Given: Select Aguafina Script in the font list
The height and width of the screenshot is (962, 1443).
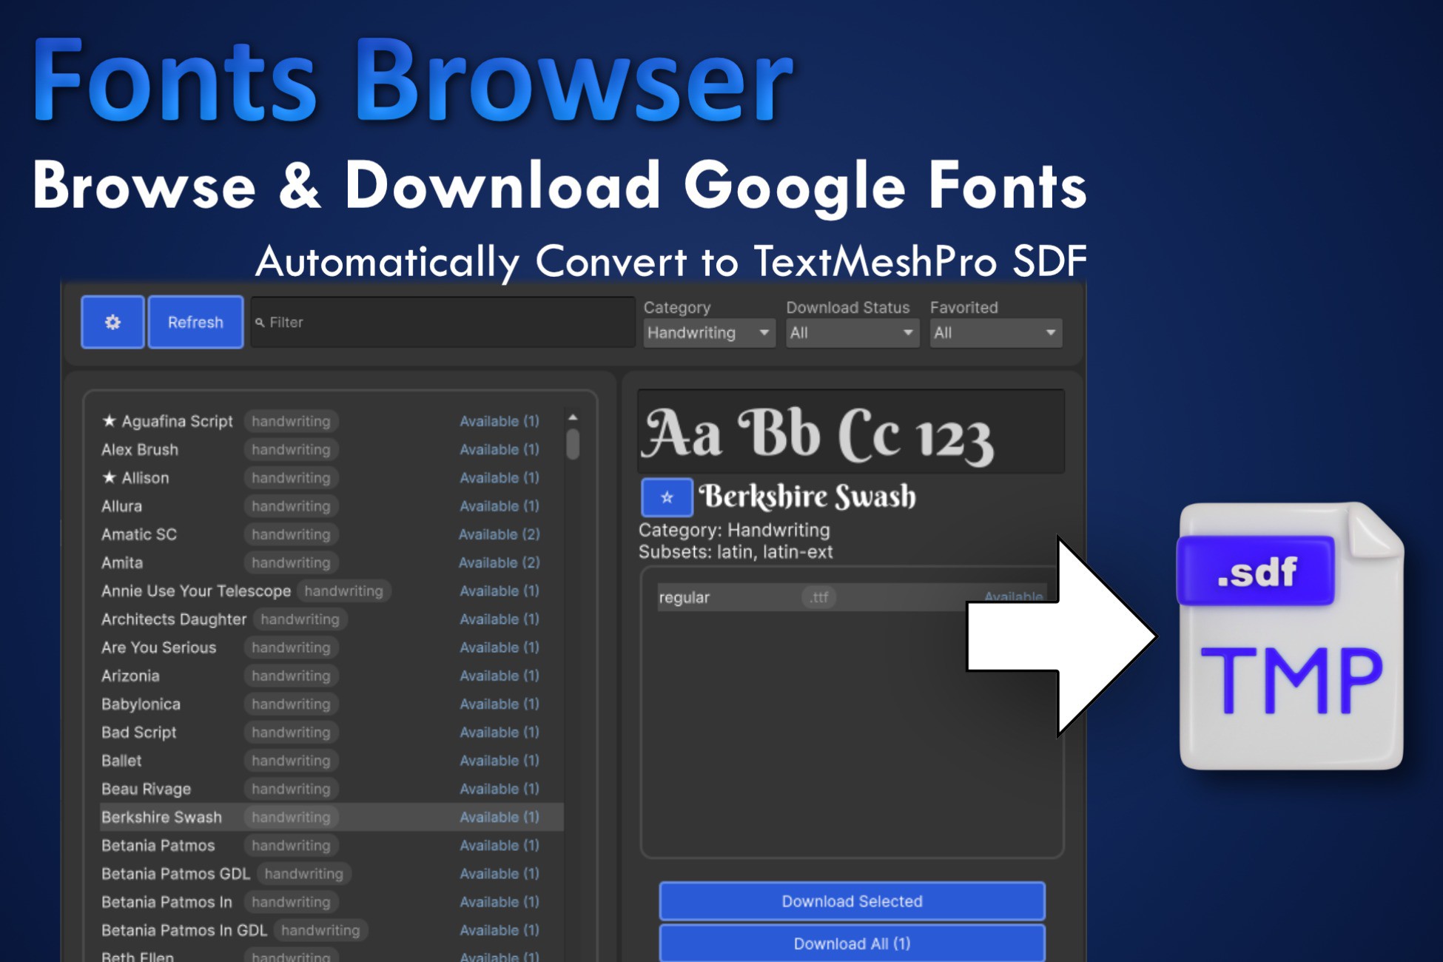Looking at the screenshot, I should pos(332,421).
